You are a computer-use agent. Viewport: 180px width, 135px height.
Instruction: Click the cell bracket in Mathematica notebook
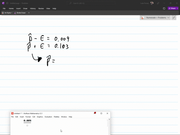pyautogui.click(x=107, y=123)
